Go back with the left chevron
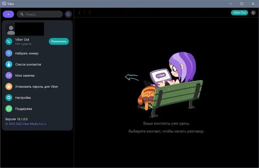 [x=80, y=12]
